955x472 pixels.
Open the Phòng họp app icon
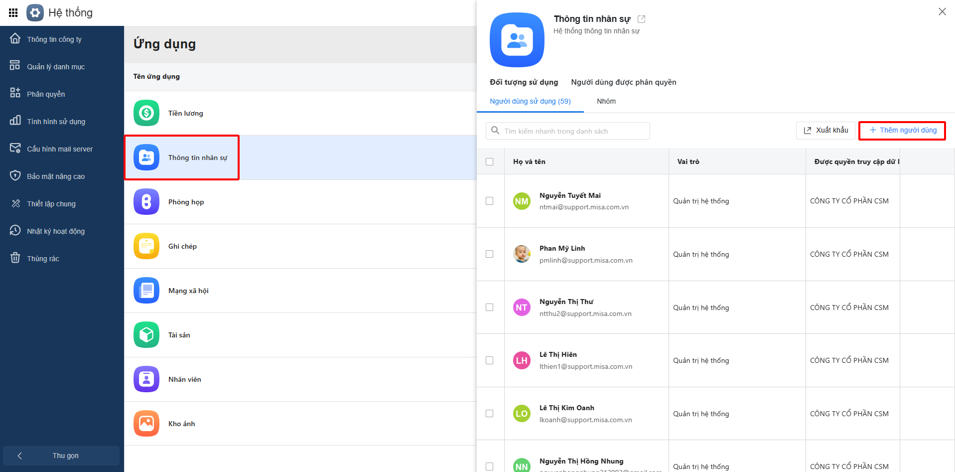(x=146, y=202)
